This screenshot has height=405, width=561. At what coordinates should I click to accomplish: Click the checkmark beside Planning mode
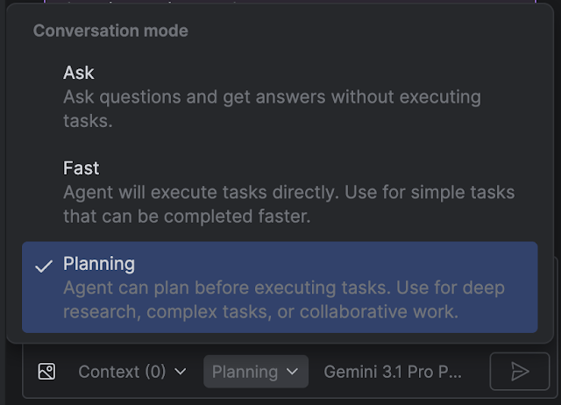click(x=44, y=266)
